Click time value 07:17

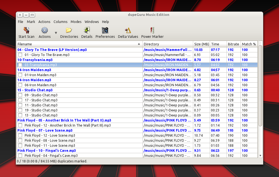tap(215, 50)
